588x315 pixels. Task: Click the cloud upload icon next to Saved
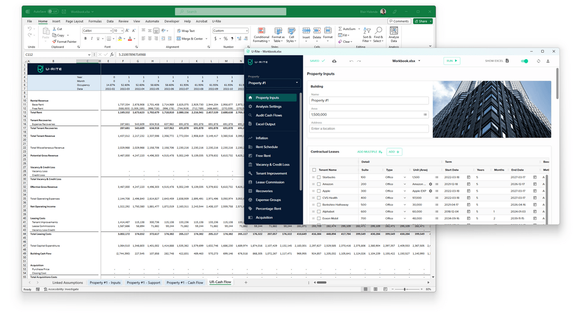tap(334, 61)
